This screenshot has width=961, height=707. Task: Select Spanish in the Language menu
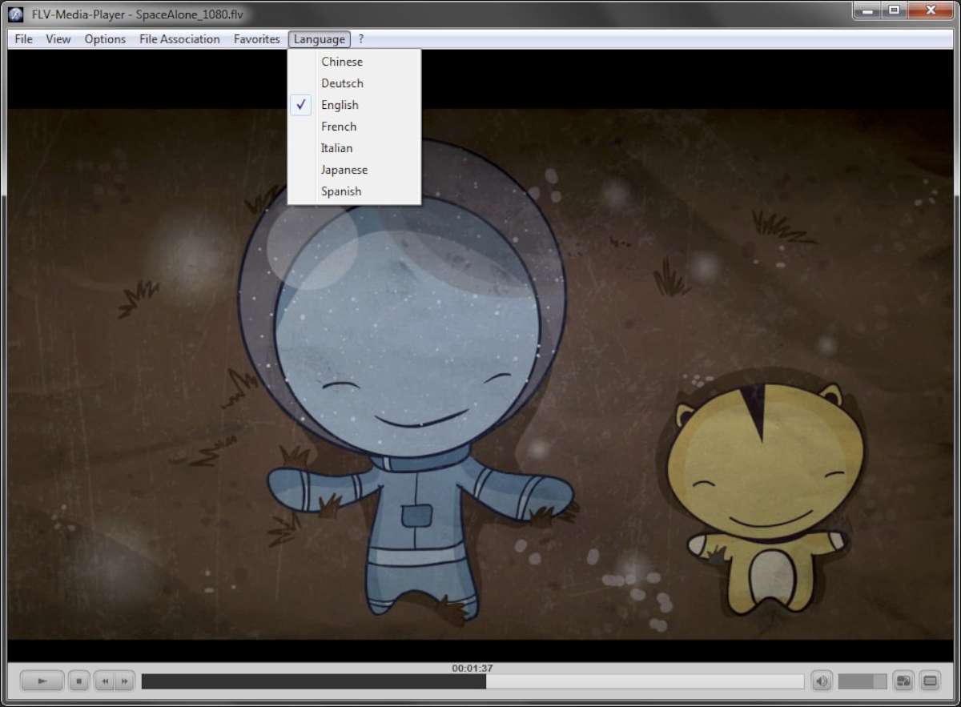pos(341,191)
